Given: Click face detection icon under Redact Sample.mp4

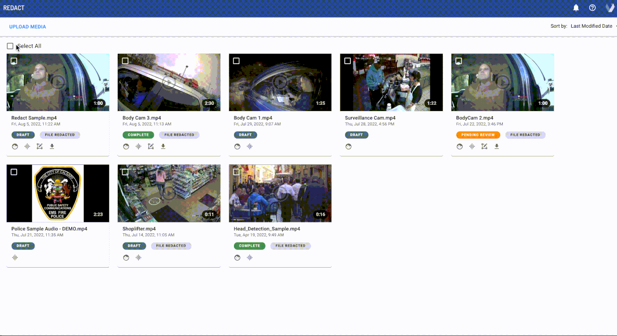Looking at the screenshot, I should (15, 146).
